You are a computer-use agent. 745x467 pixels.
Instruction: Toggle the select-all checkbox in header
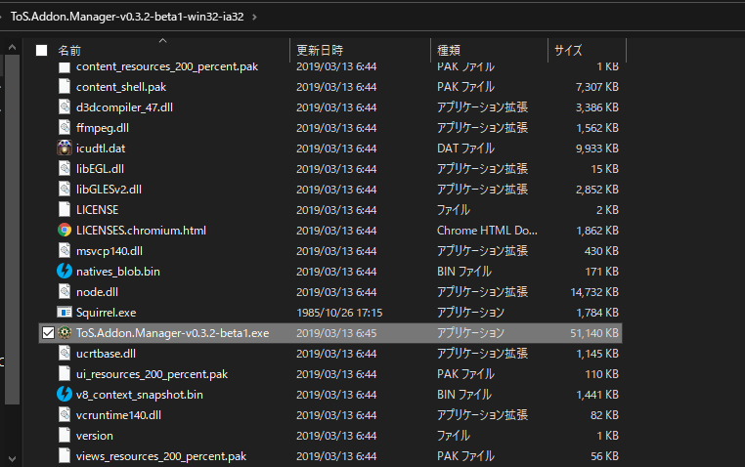point(42,50)
